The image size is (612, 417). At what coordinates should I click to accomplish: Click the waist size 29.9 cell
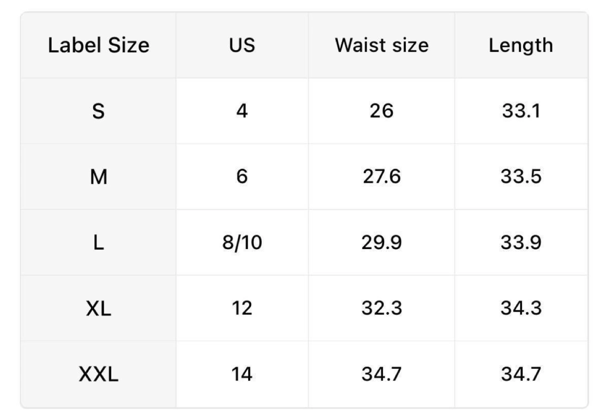click(382, 242)
